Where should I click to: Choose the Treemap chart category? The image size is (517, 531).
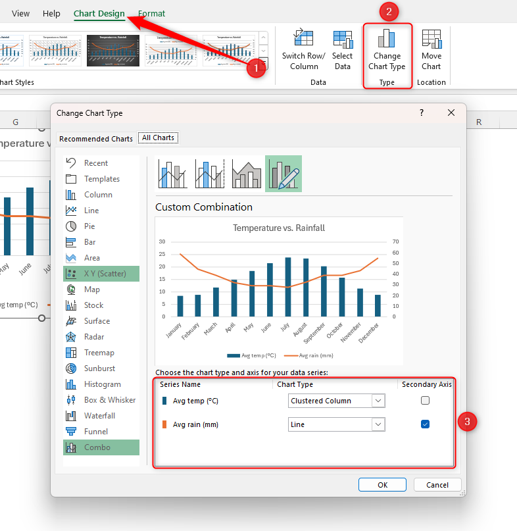101,353
